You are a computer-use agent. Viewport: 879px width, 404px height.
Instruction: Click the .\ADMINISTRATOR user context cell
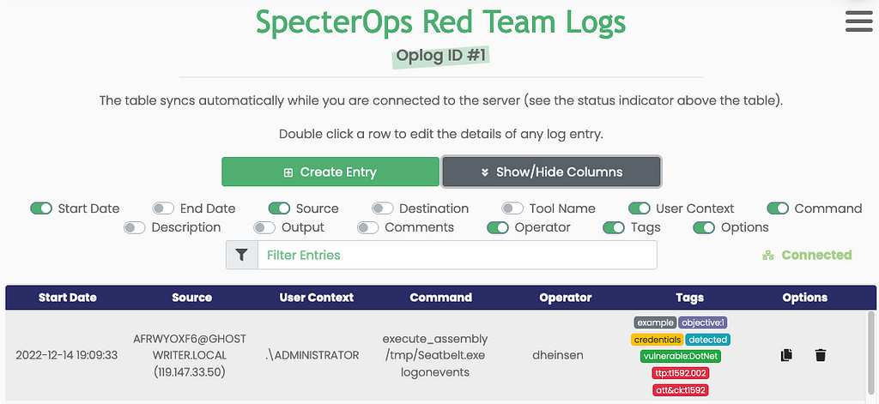[312, 355]
